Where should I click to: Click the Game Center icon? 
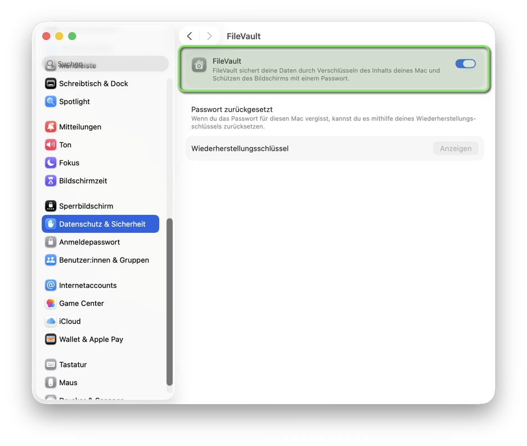coord(51,304)
